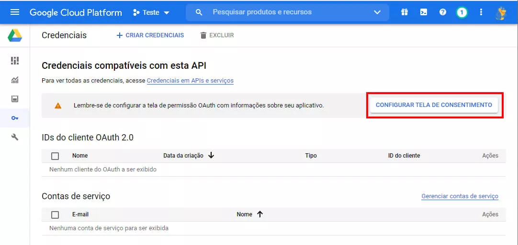Open the wrench tools sidebar icon
This screenshot has height=245, width=518.
15,137
